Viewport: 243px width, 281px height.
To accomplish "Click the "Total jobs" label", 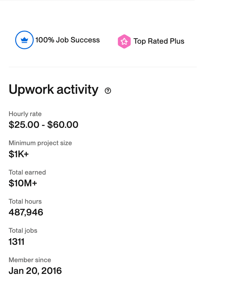I will pos(23,231).
